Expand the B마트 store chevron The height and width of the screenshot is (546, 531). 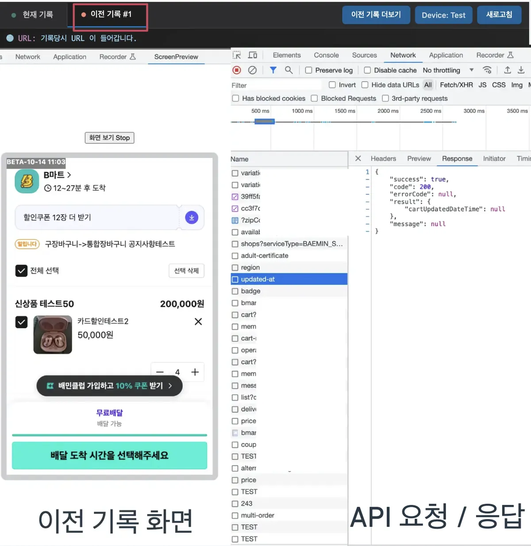click(x=69, y=175)
